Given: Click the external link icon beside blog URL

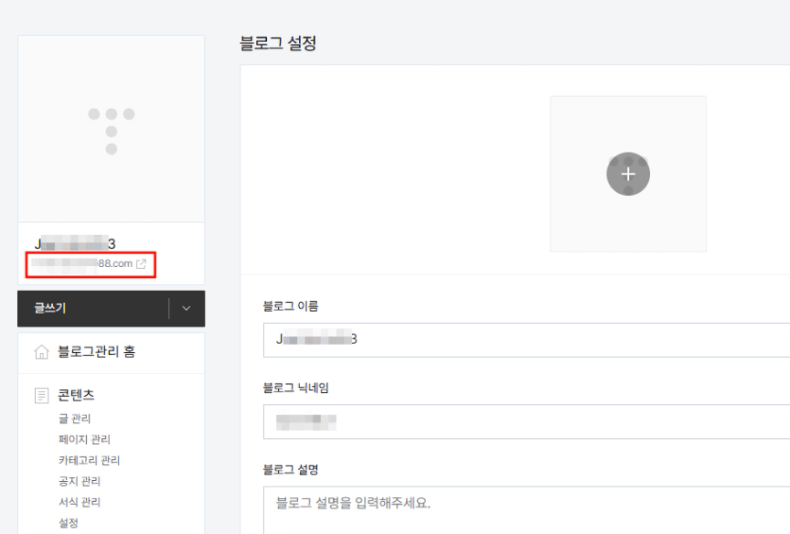Looking at the screenshot, I should [142, 264].
